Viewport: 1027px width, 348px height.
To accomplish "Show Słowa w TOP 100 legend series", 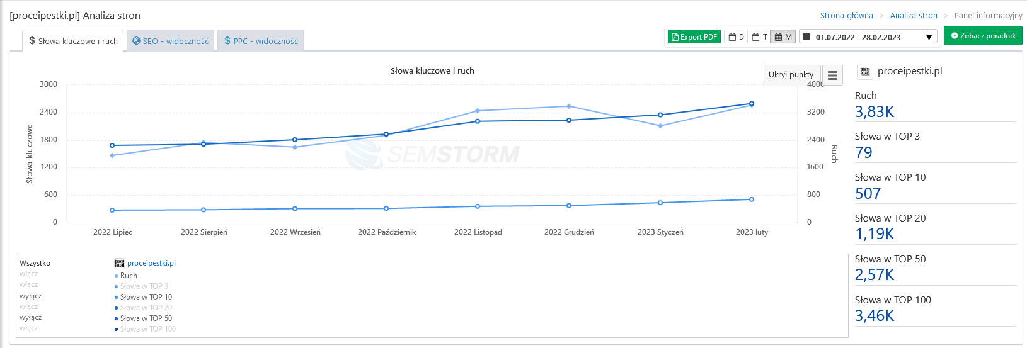I will coord(147,329).
